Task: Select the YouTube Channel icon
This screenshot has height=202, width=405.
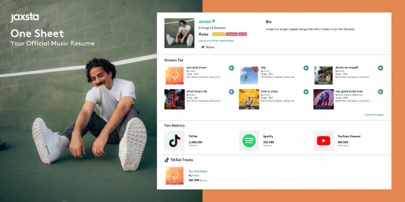Action: [323, 140]
